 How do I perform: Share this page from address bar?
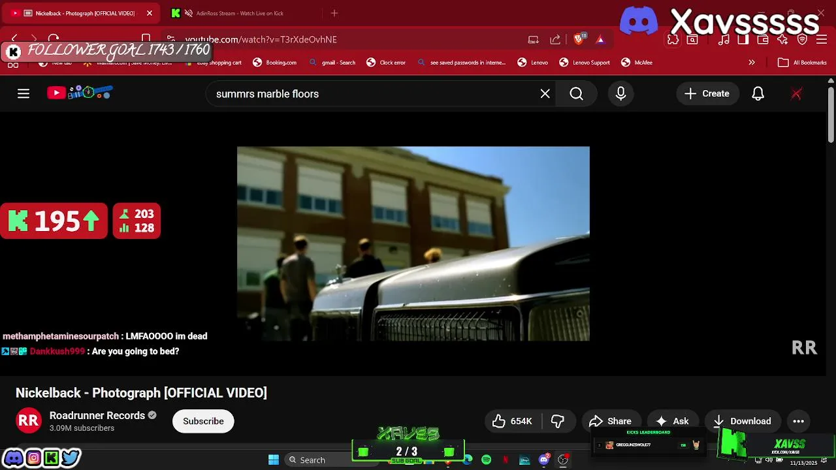coord(555,39)
